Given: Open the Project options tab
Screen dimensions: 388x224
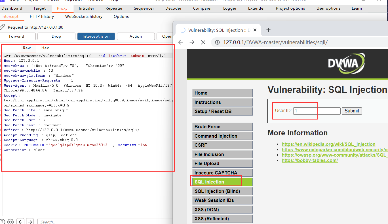Looking at the screenshot, I should [x=290, y=8].
